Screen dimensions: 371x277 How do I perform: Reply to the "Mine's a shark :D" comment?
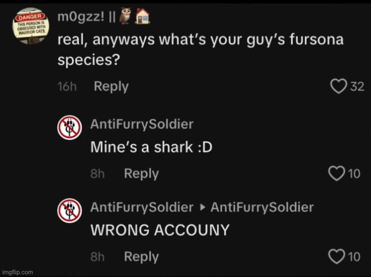[x=141, y=174]
